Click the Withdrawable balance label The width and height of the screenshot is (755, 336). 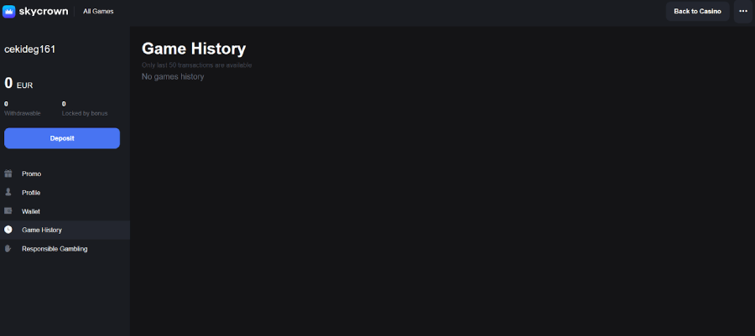click(23, 113)
